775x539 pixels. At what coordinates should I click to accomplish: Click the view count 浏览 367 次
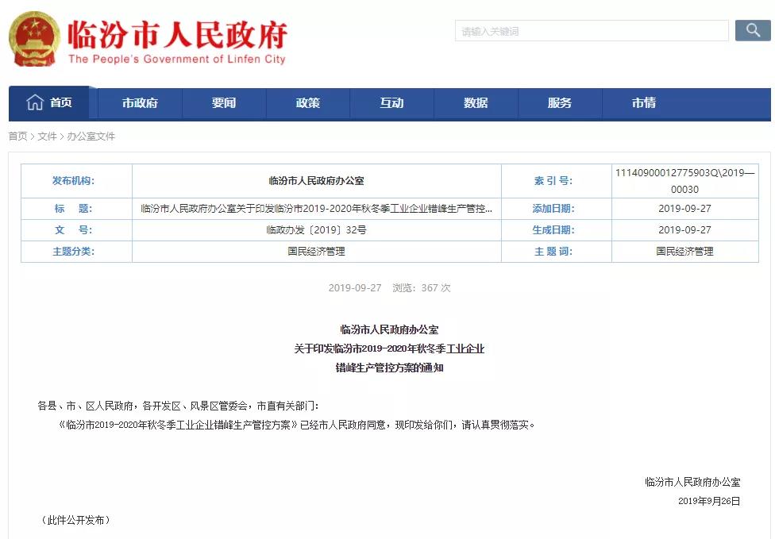point(421,288)
